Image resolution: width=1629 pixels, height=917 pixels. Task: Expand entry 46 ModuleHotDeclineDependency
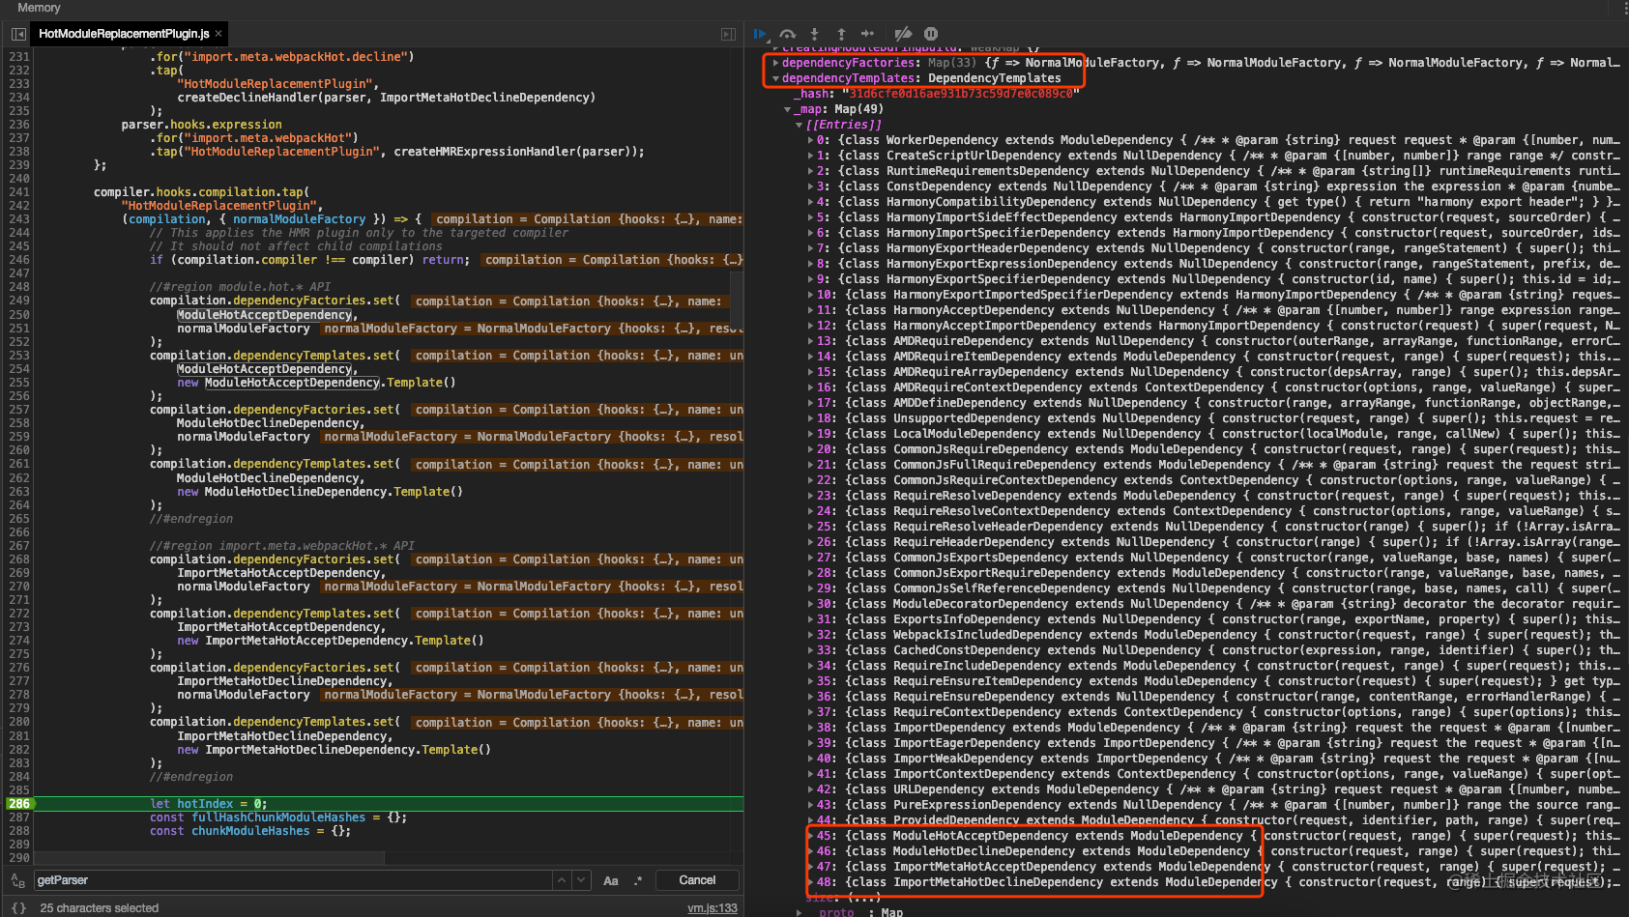810,851
